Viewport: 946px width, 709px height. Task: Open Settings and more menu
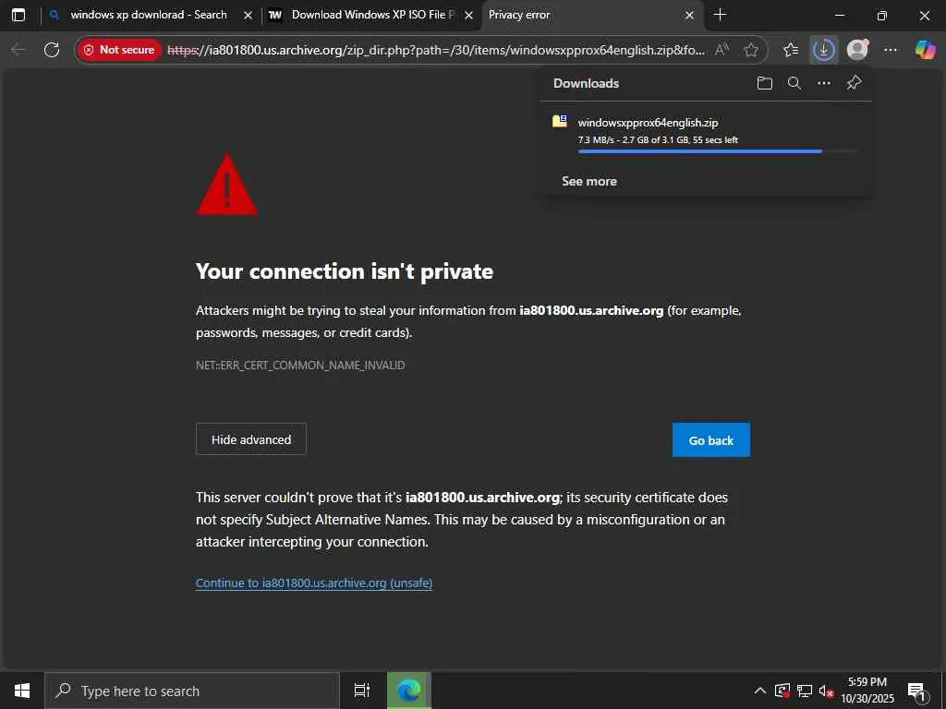[x=891, y=50]
